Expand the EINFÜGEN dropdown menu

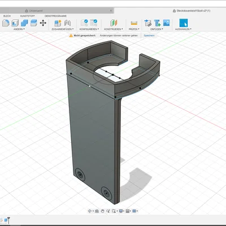(x=157, y=29)
